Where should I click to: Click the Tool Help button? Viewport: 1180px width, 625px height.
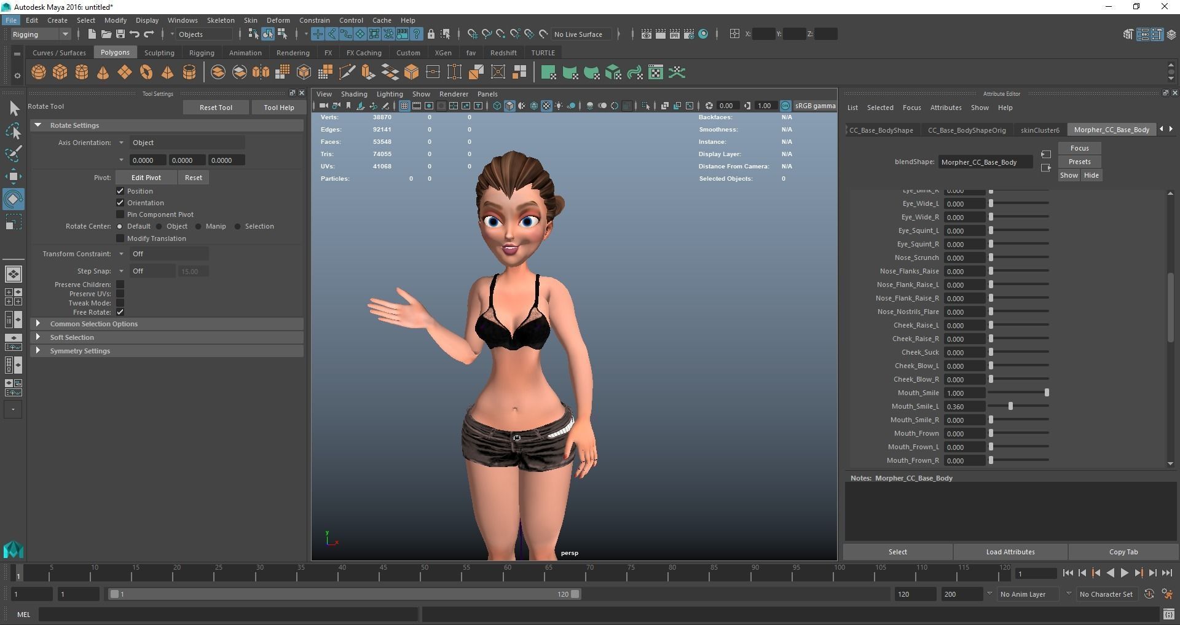point(279,108)
